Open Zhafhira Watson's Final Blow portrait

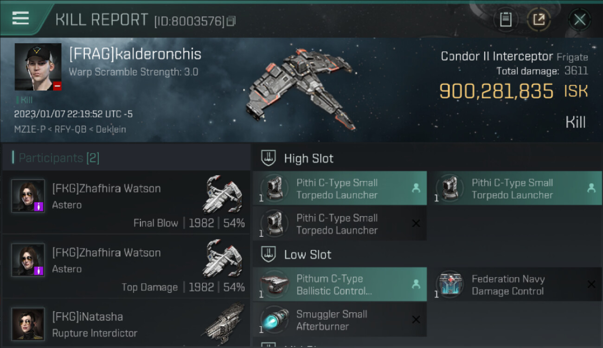28,196
